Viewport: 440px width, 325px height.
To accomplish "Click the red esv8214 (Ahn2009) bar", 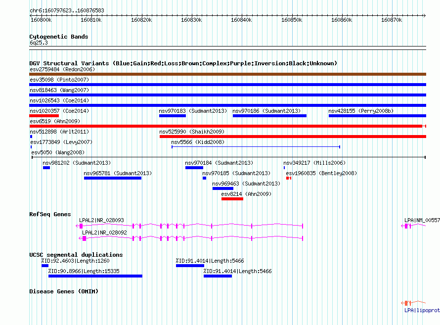I will [x=232, y=199].
